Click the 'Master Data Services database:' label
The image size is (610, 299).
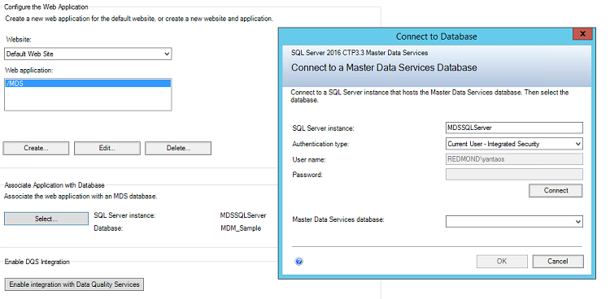pos(338,219)
